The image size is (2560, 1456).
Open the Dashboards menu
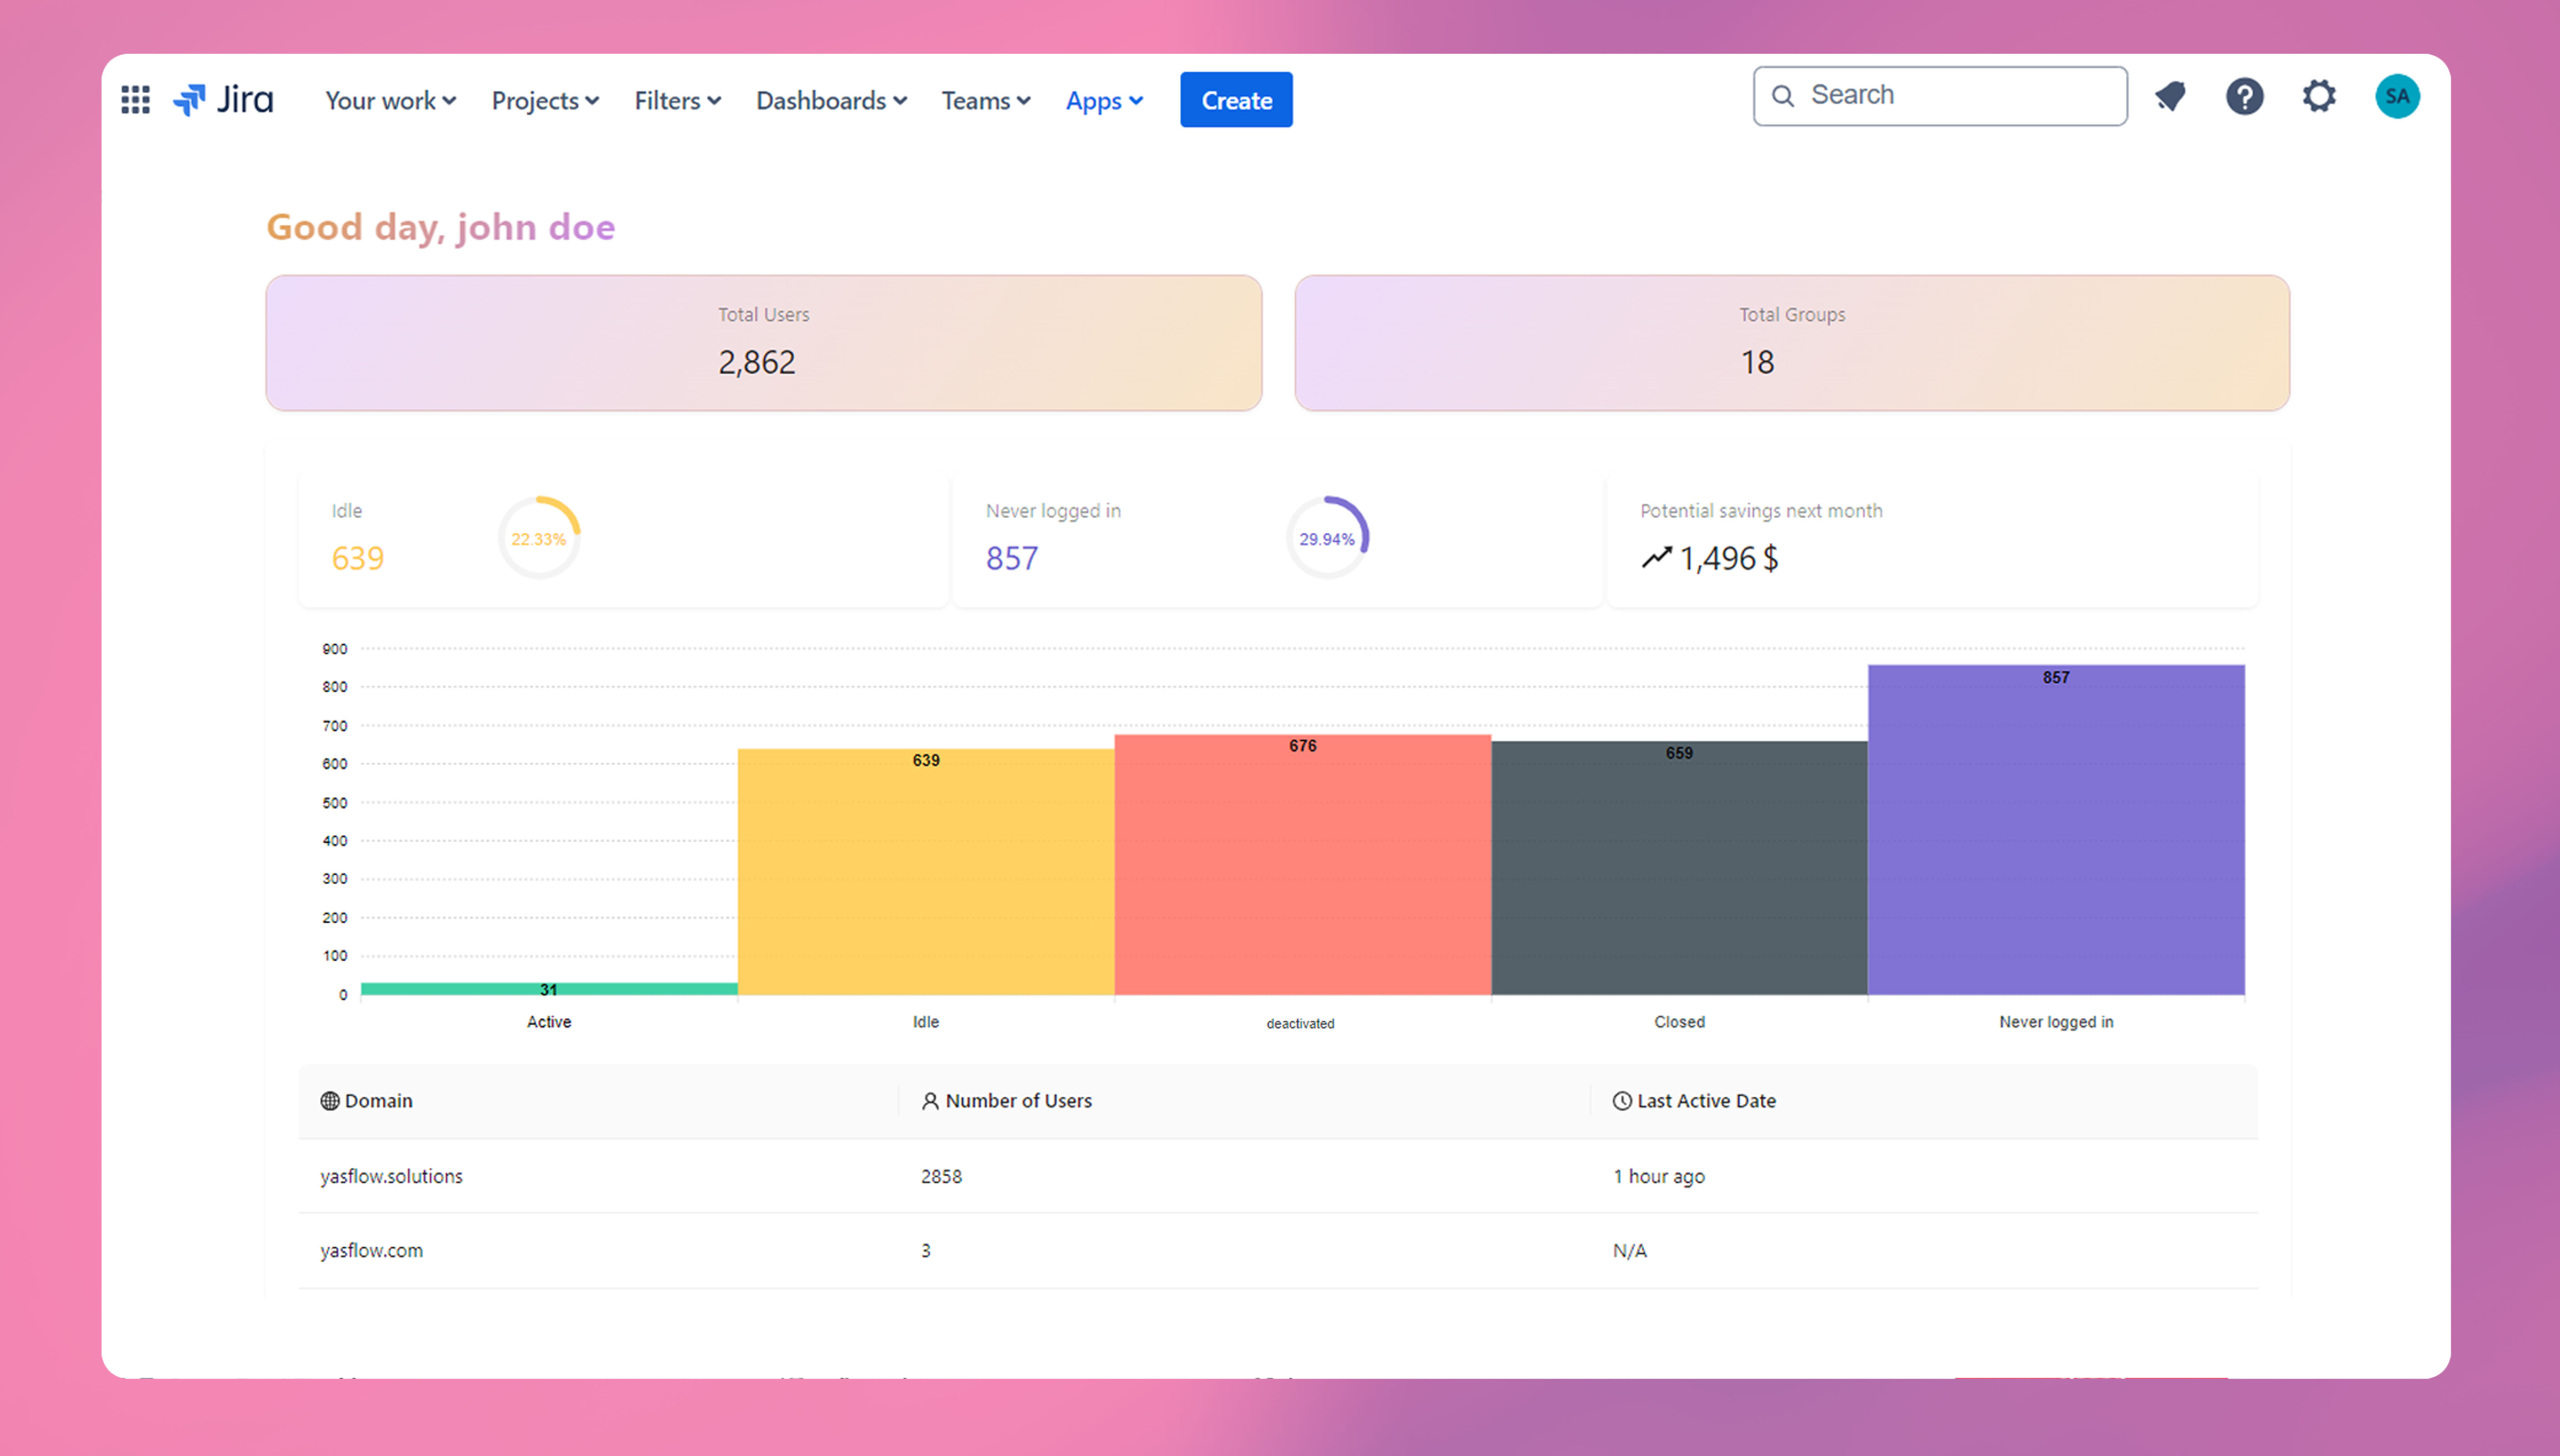pos(831,101)
